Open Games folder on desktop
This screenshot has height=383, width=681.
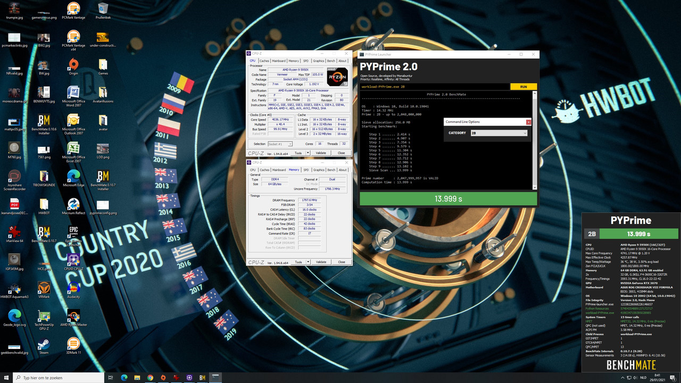103,67
